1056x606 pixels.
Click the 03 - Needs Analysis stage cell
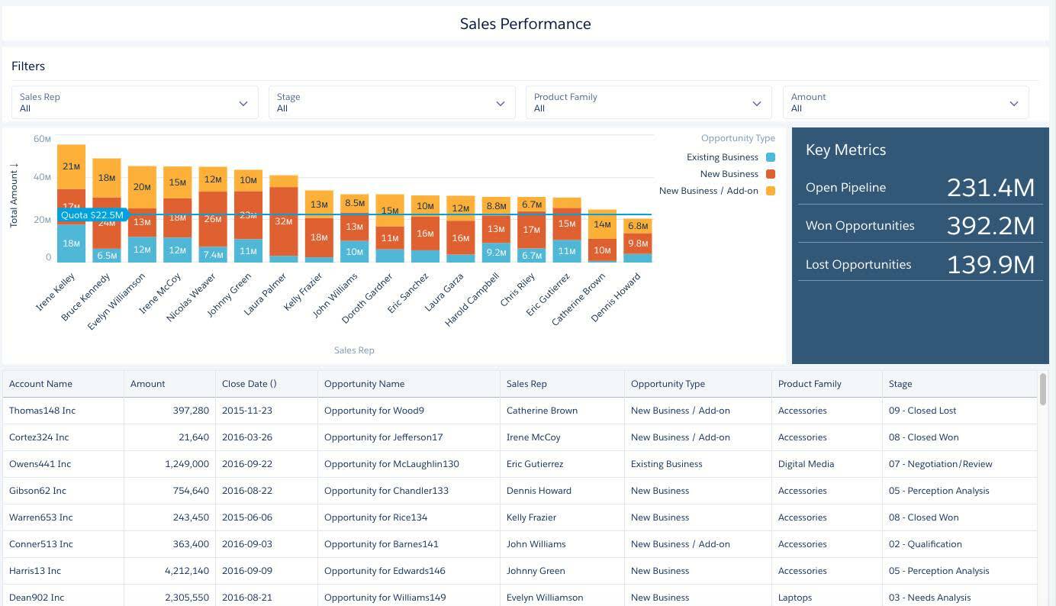pos(960,596)
